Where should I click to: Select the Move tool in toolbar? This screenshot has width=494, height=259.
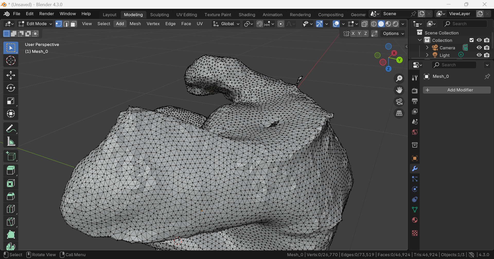(11, 75)
